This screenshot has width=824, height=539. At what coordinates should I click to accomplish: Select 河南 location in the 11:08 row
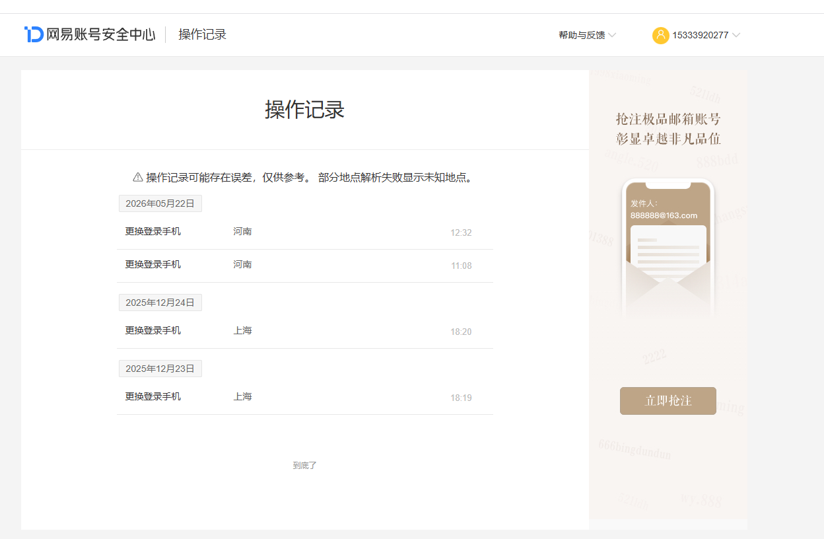pos(242,265)
